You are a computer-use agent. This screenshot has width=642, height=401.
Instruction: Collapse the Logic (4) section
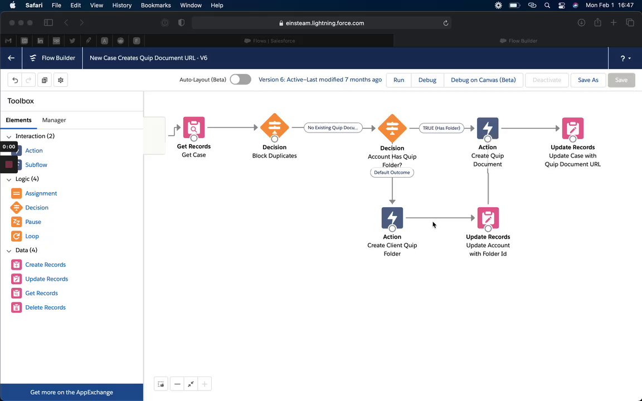pyautogui.click(x=9, y=180)
